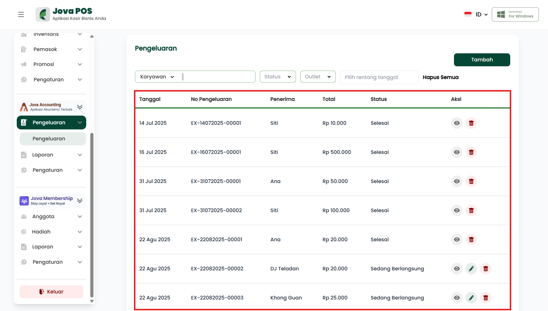Open the Karyawan search type dropdown
The image size is (548, 311).
pos(157,77)
